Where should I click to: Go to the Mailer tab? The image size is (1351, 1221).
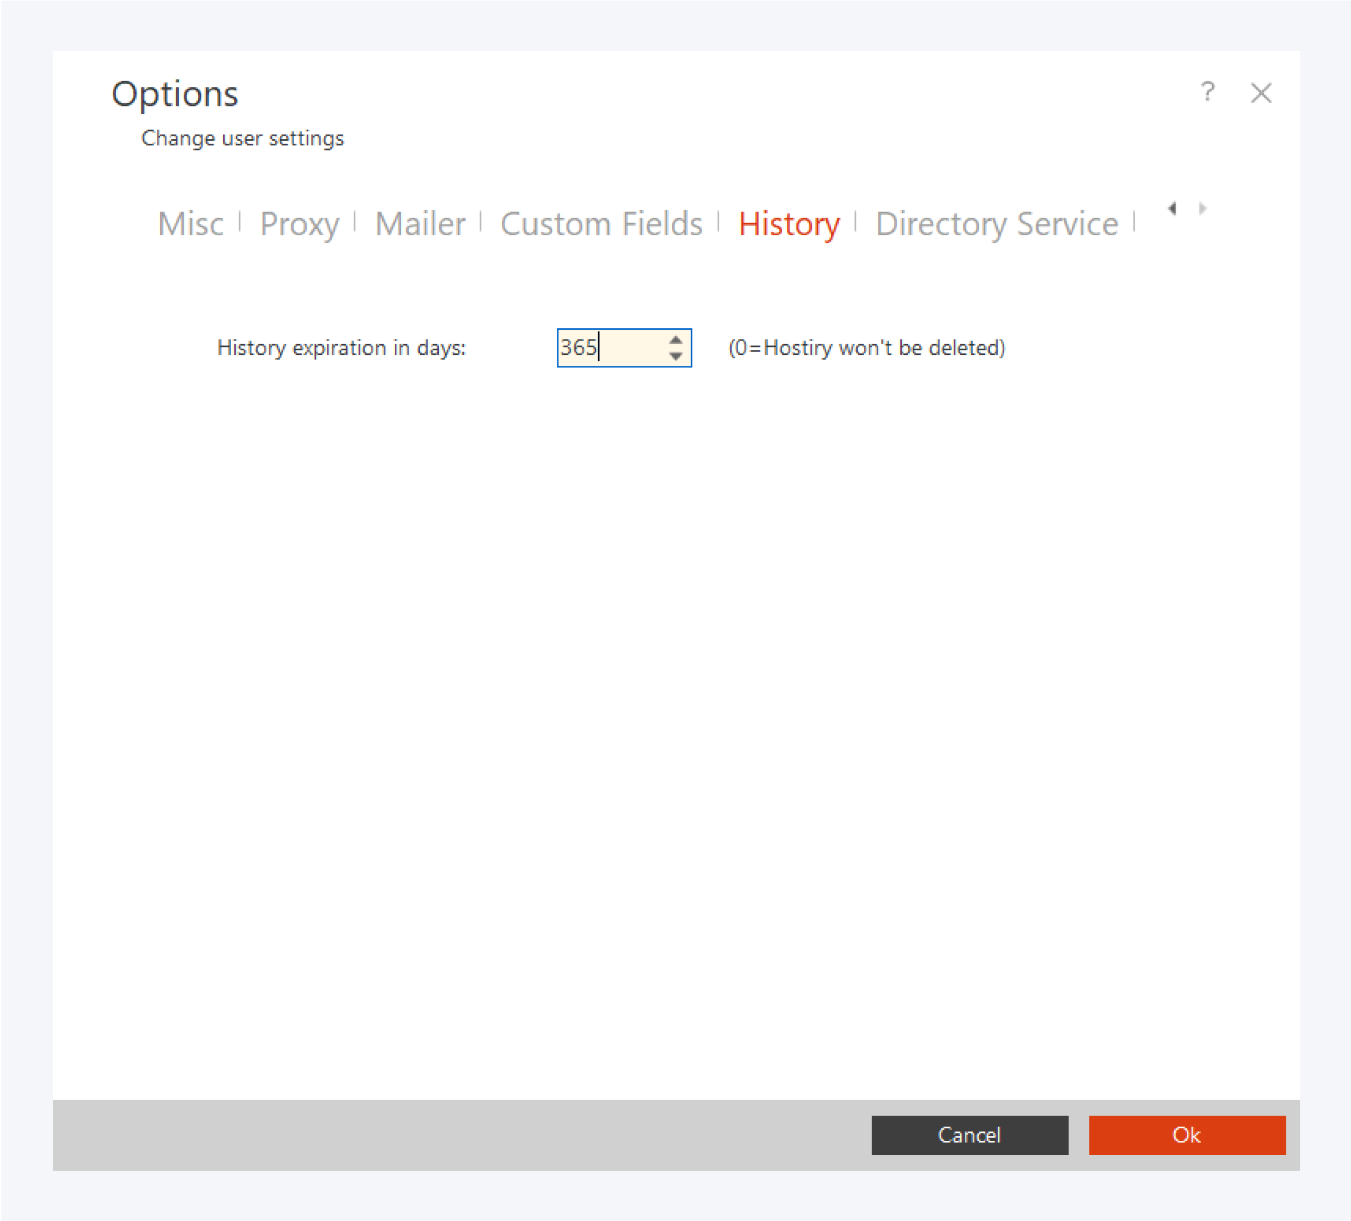tap(419, 223)
